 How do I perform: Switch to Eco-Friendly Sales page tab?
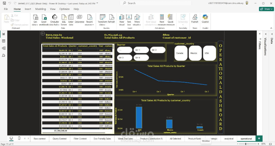point(102,139)
